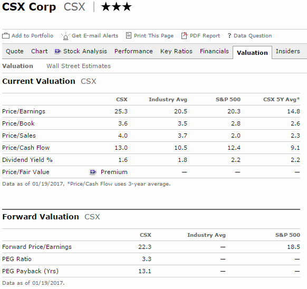Click the Data Question mark icon
This screenshot has height=289, width=307.
click(x=229, y=36)
